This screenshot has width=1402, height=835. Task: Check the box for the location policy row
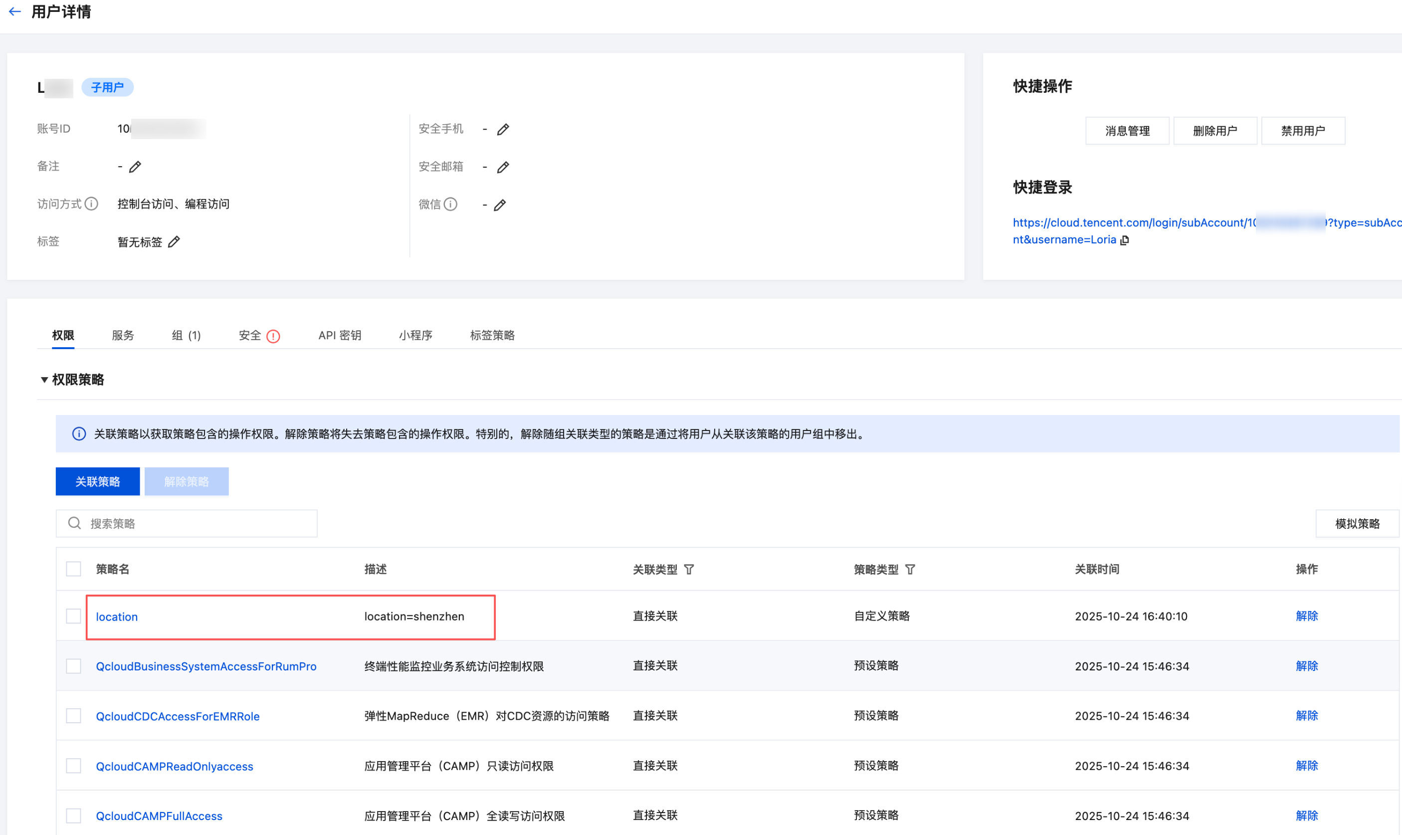(74, 616)
